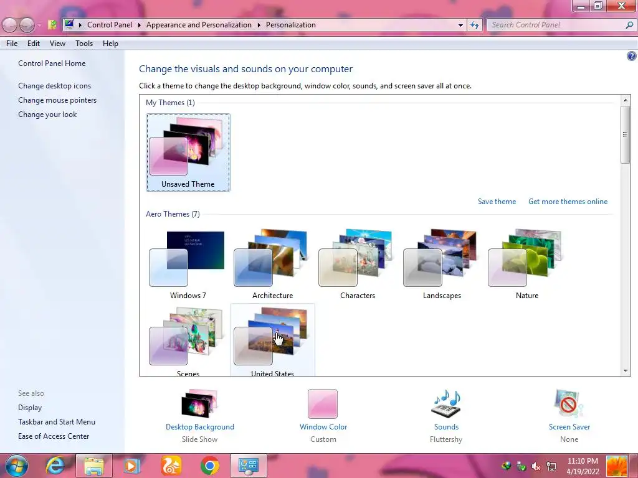
Task: Open the Edit menu
Action: coord(34,44)
